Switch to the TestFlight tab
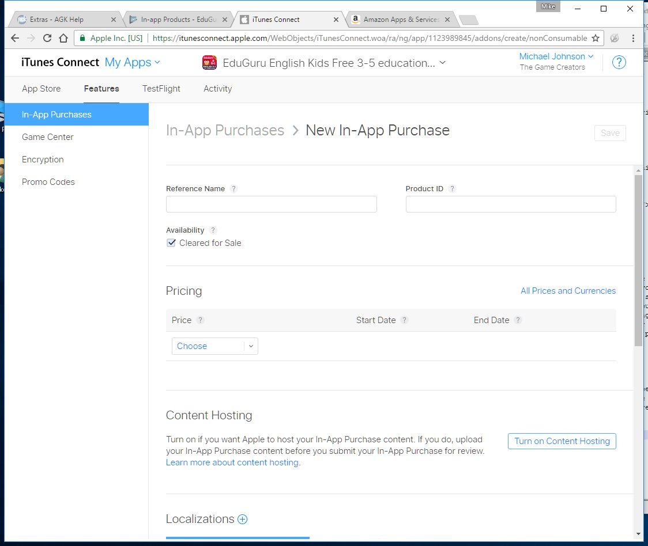The image size is (648, 546). click(161, 89)
